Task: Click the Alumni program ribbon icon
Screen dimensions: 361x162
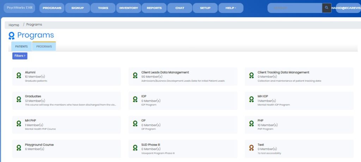Action: point(19,75)
